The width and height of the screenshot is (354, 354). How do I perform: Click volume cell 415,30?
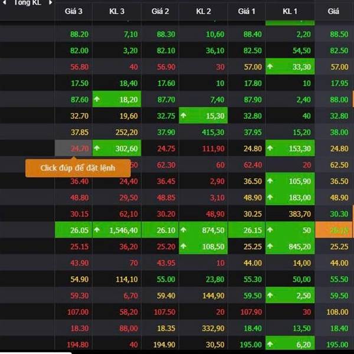(203, 132)
